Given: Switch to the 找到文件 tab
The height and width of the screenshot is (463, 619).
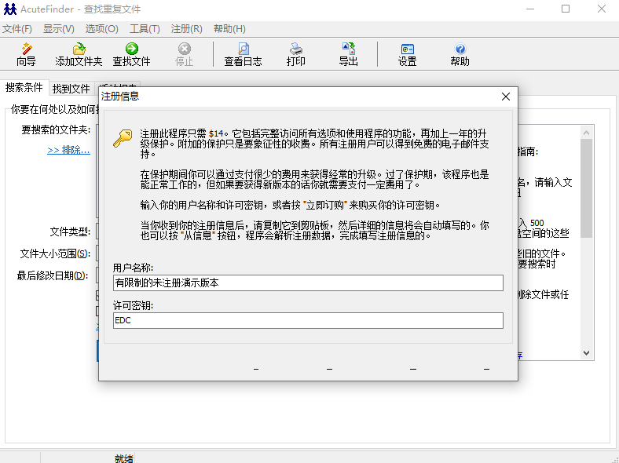Looking at the screenshot, I should 71,89.
